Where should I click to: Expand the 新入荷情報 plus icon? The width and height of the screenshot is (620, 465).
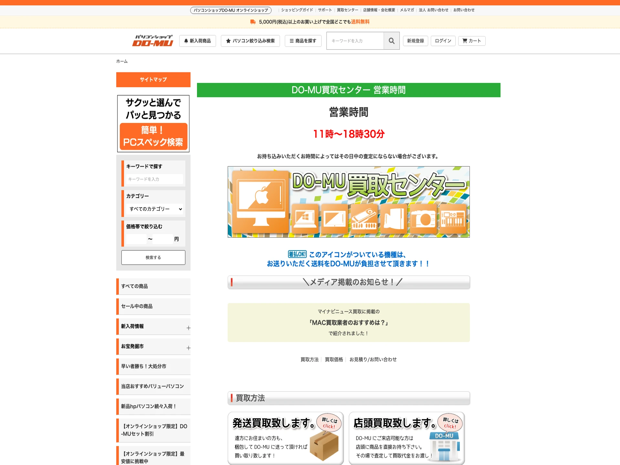pos(188,328)
